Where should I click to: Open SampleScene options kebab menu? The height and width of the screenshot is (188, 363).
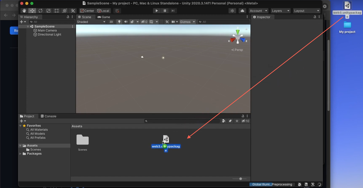pos(72,26)
